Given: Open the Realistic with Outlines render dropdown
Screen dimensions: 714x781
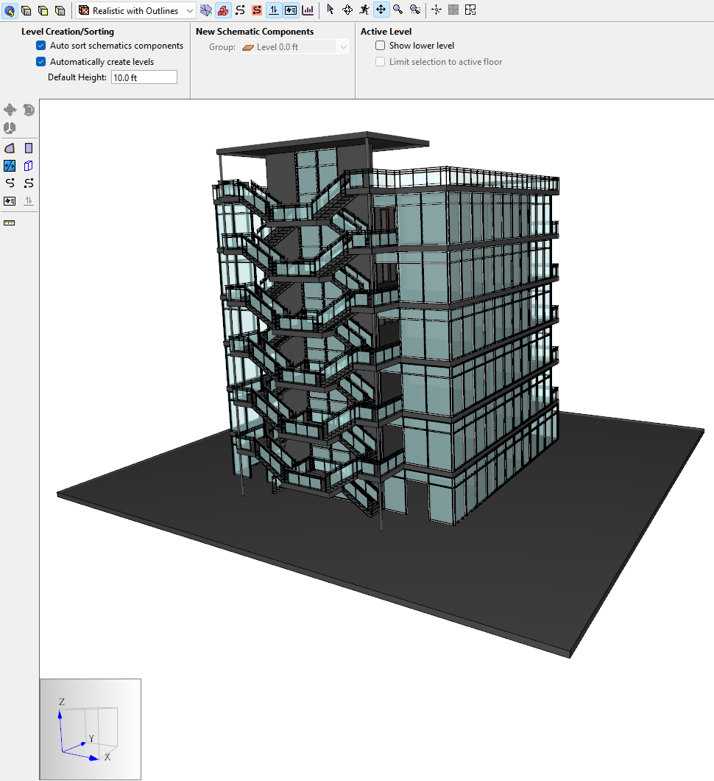Looking at the screenshot, I should (x=136, y=10).
